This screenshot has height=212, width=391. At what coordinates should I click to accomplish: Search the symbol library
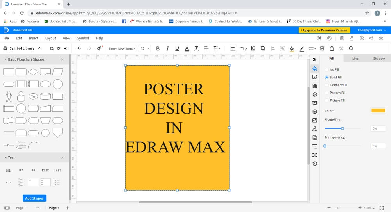[x=52, y=48]
